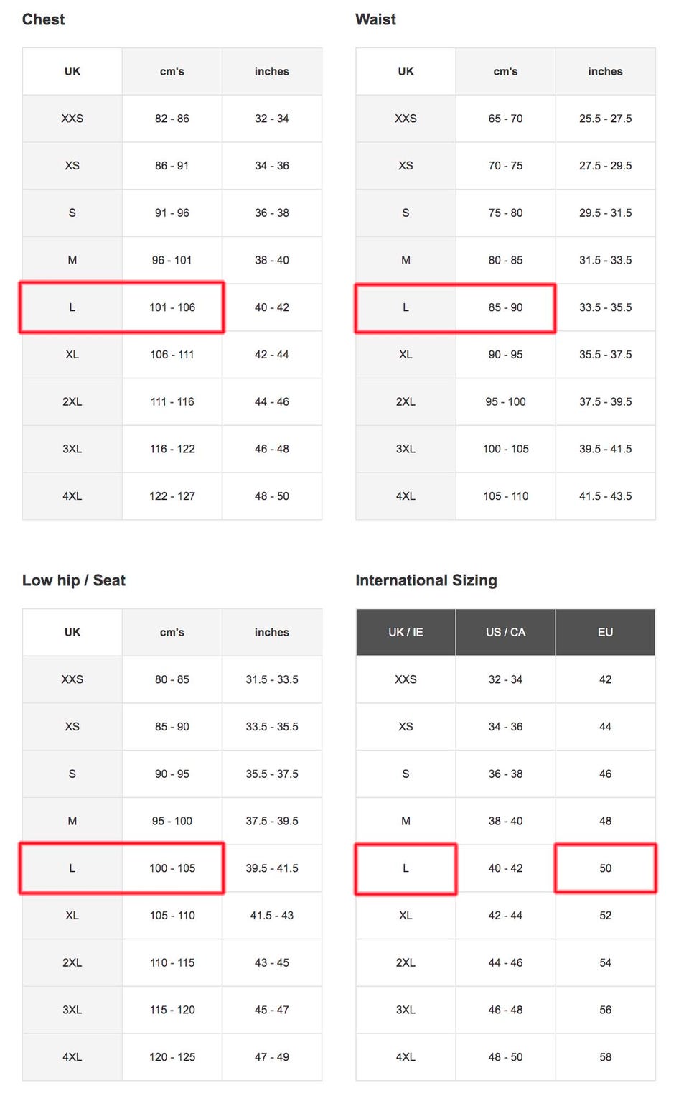Click the 41.5 - 43 low hip inches cell
The height and width of the screenshot is (1101, 689).
(272, 916)
